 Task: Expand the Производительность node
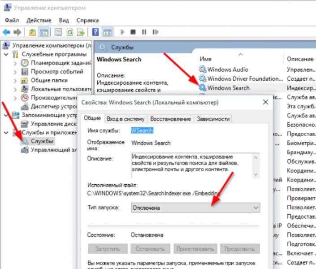tap(15, 98)
